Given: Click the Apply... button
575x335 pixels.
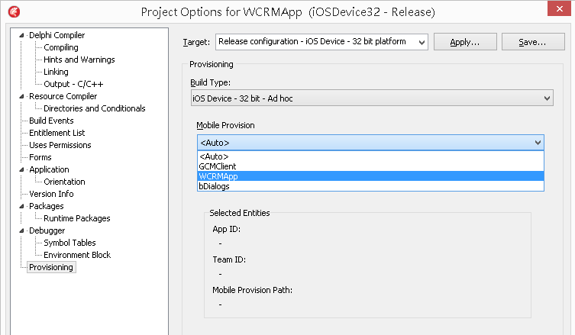Looking at the screenshot, I should [x=465, y=42].
